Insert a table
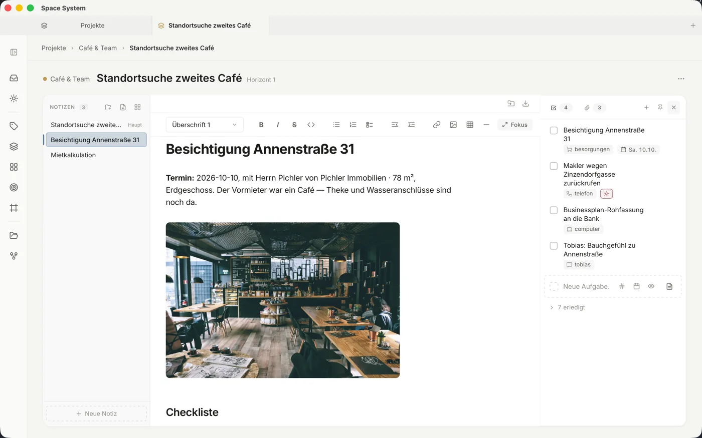Screen dimensions: 702x438 coord(470,125)
